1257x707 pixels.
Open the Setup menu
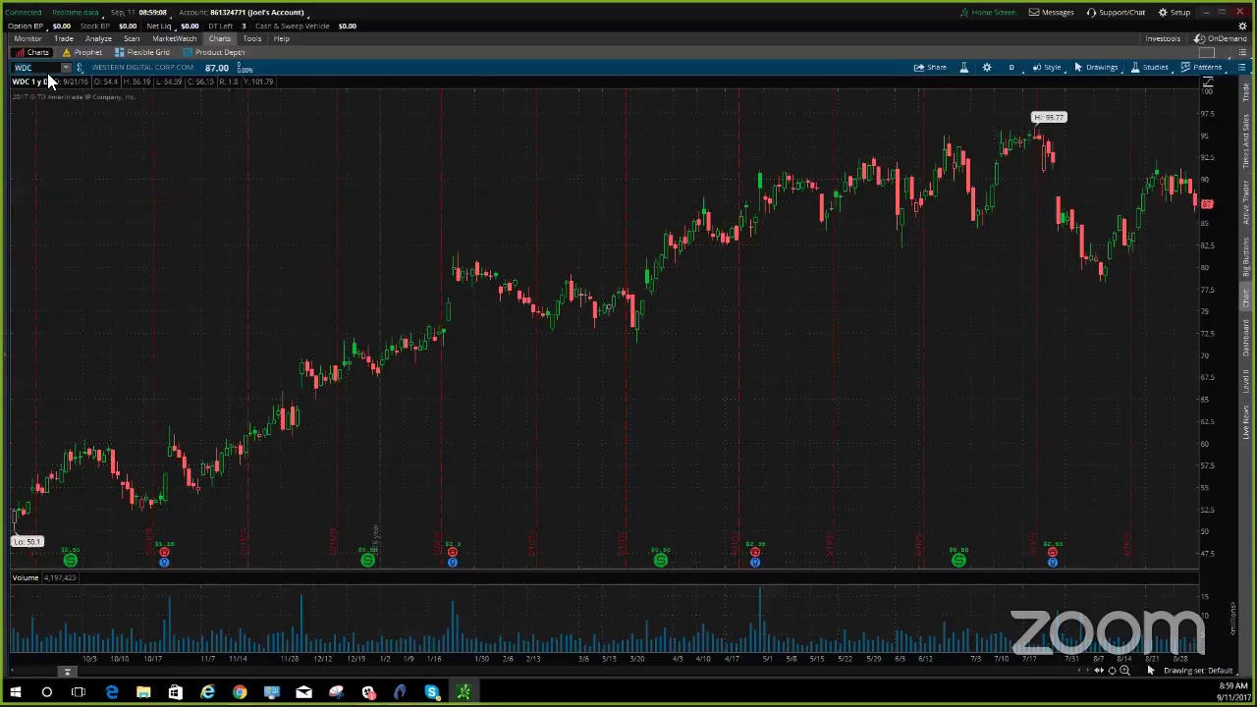click(1175, 13)
